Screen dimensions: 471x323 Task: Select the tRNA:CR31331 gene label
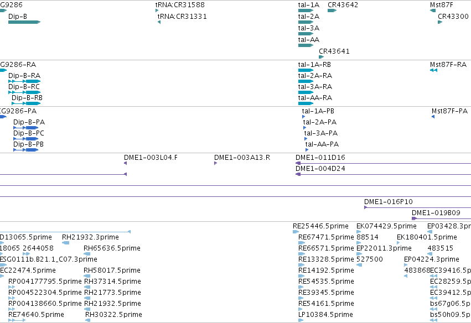tap(182, 17)
